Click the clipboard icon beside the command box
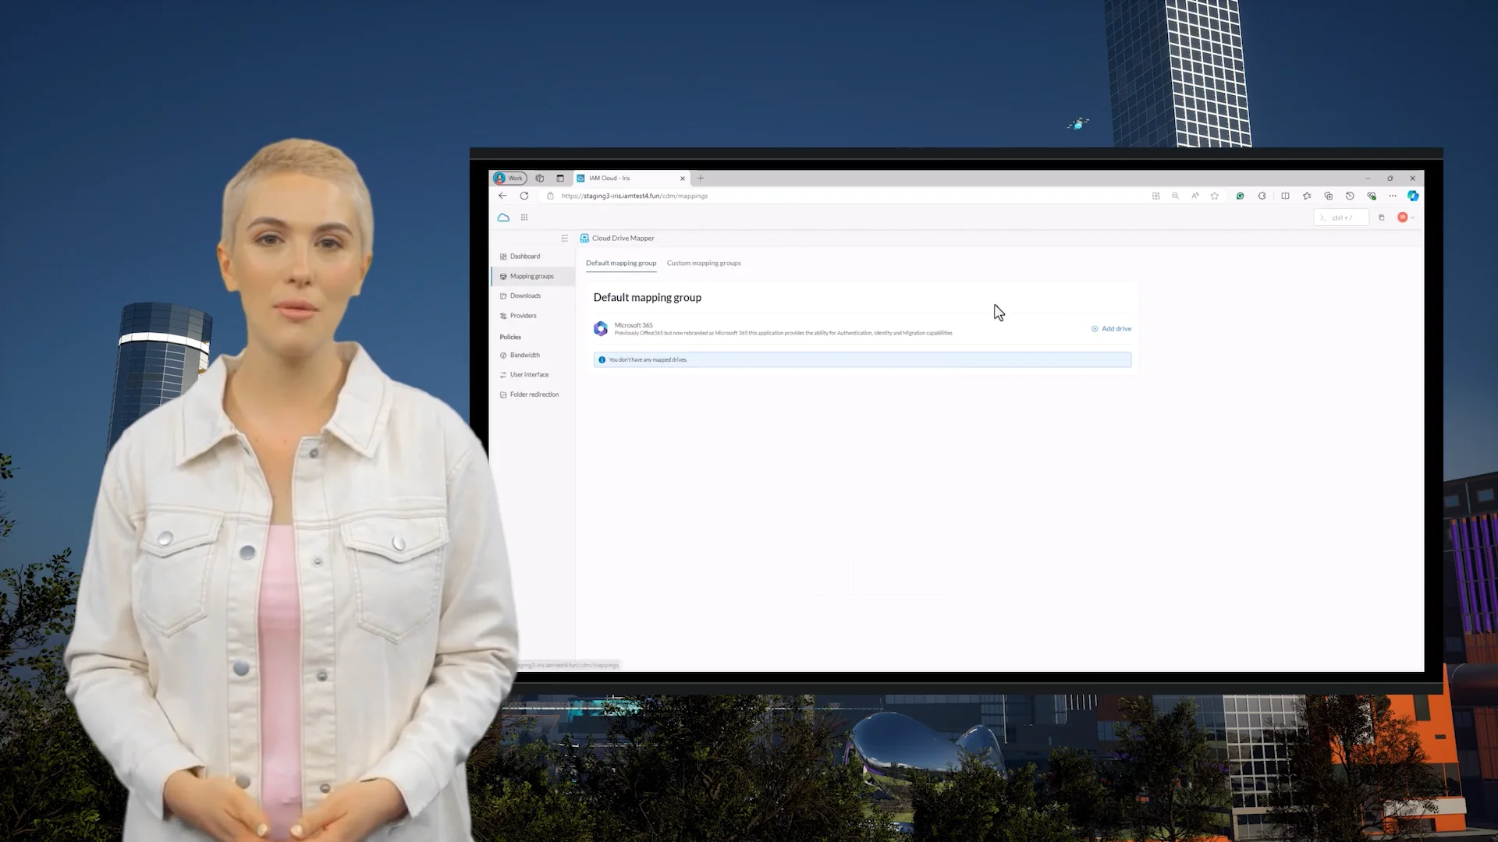This screenshot has width=1498, height=842. [1381, 218]
